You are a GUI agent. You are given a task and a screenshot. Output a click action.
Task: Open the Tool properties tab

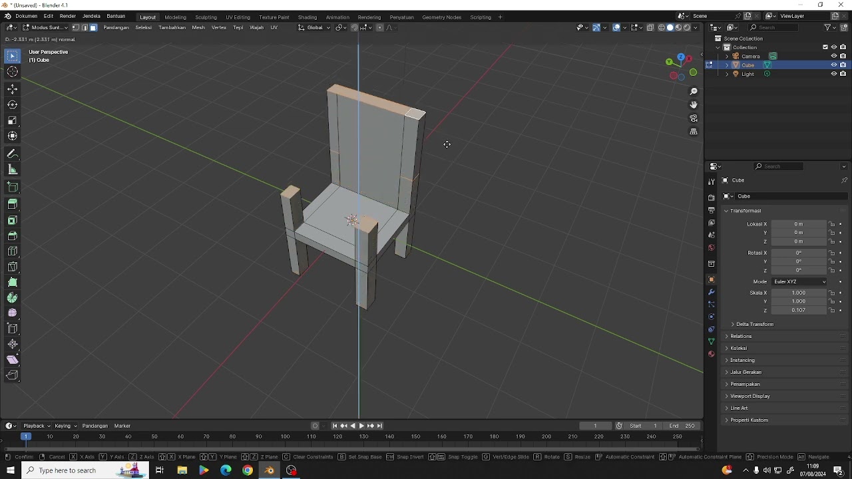(x=712, y=182)
